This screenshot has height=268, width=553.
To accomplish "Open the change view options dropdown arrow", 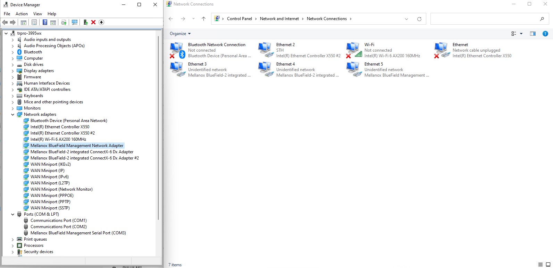I will click(521, 34).
